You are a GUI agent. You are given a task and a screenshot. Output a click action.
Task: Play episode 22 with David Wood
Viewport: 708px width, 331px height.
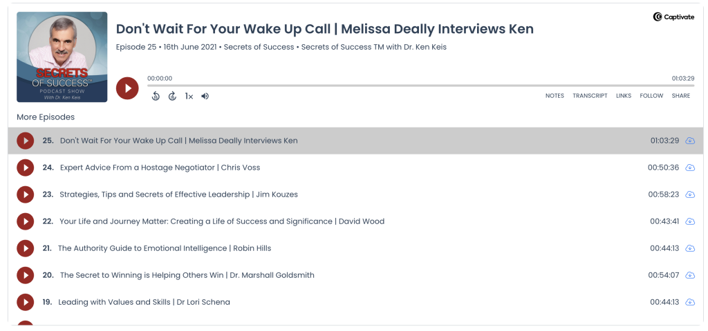click(25, 221)
